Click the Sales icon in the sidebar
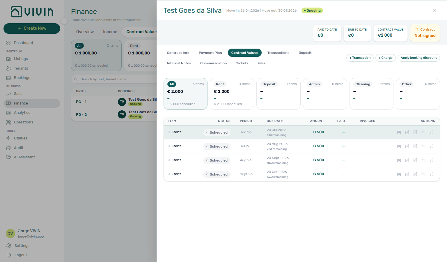This screenshot has height=262, width=447. (8, 94)
